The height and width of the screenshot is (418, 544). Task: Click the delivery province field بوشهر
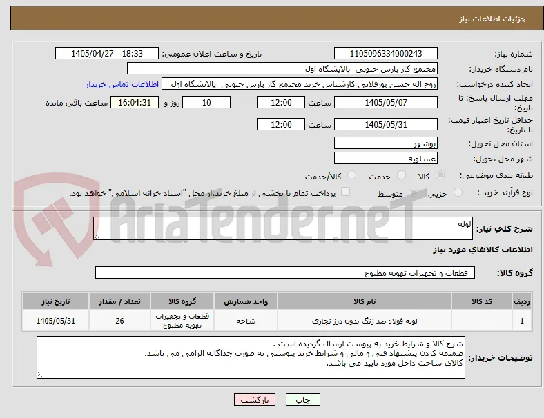pos(386,143)
